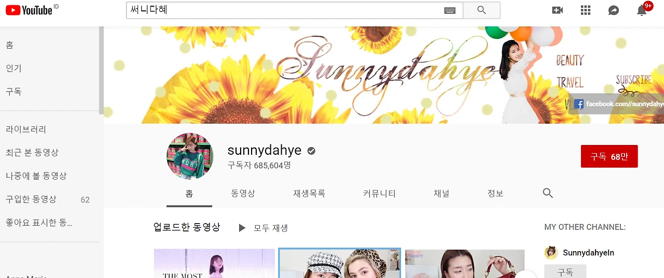This screenshot has height=278, width=664.
Task: Switch to the 재생목록 tab
Action: [x=309, y=194]
